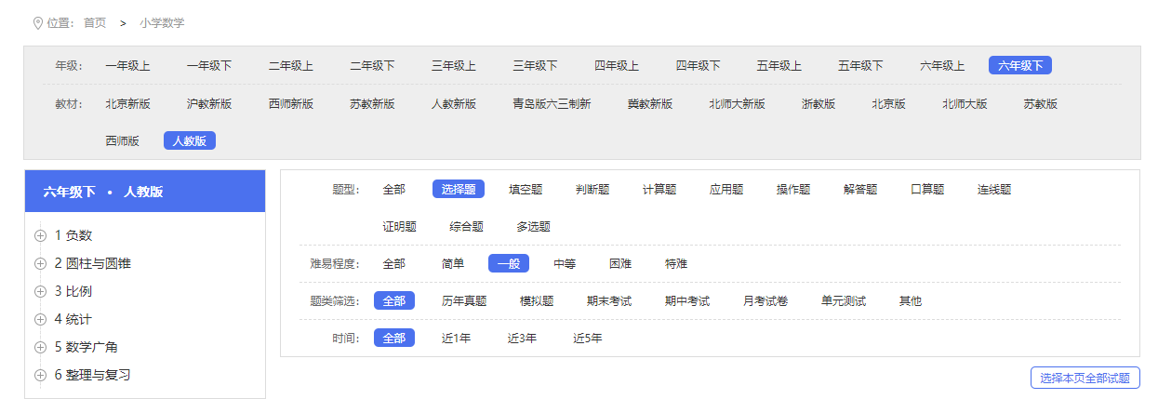The width and height of the screenshot is (1158, 399).
Task: Choose textbook 青岛版六三制新
Action: point(552,104)
